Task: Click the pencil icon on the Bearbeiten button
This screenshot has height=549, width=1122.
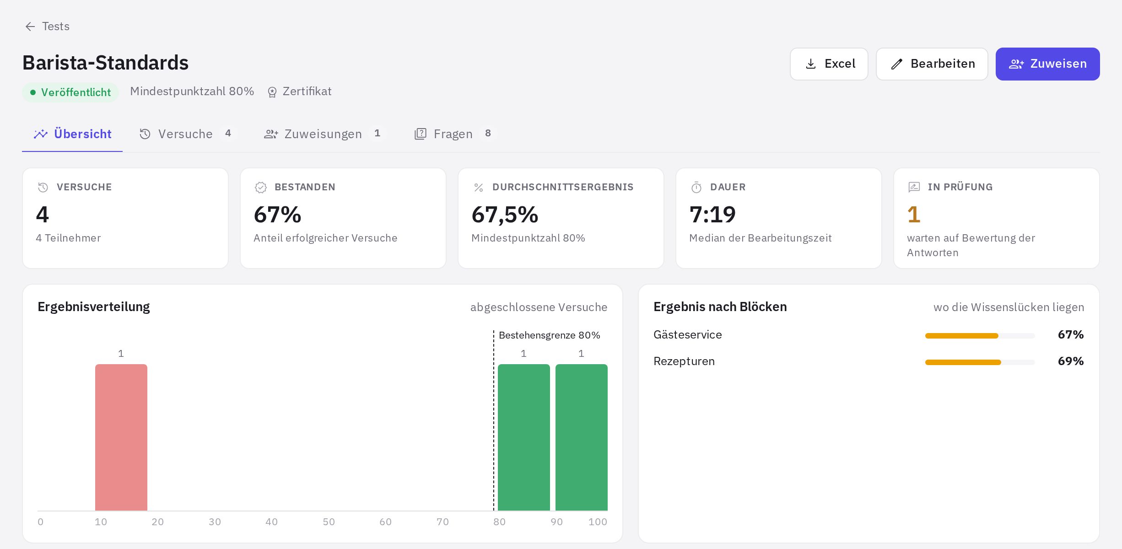Action: coord(897,64)
